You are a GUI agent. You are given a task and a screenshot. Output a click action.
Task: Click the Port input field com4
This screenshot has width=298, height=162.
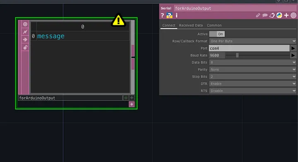[x=249, y=48]
